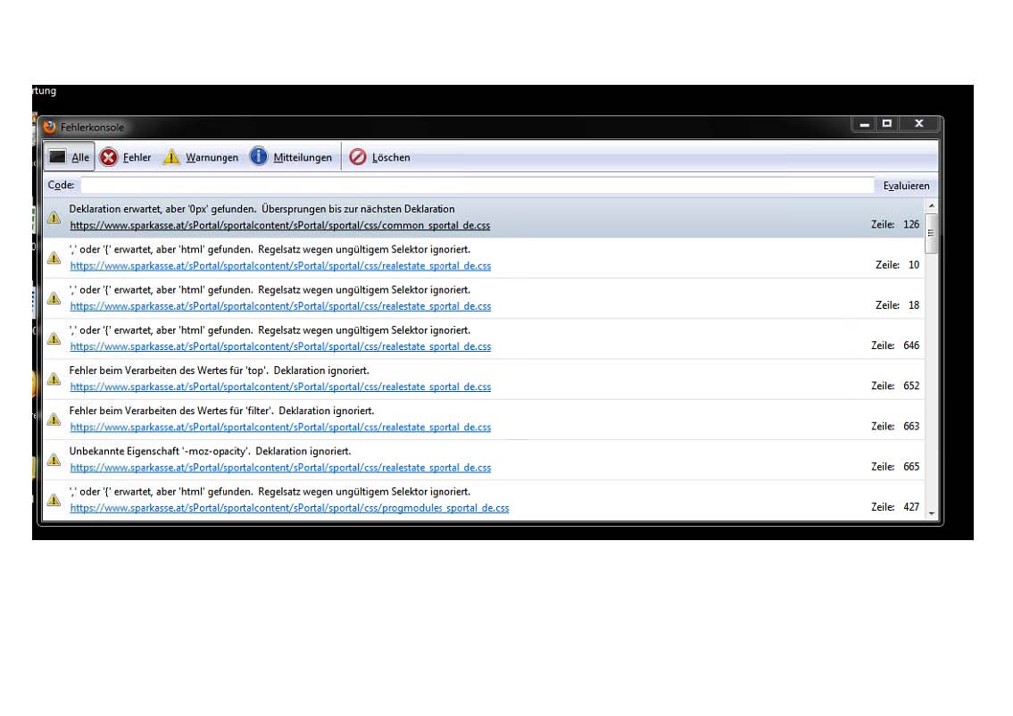The image size is (1013, 716).
Task: Click warning icon of Zeile 126 entry
Action: 54,218
